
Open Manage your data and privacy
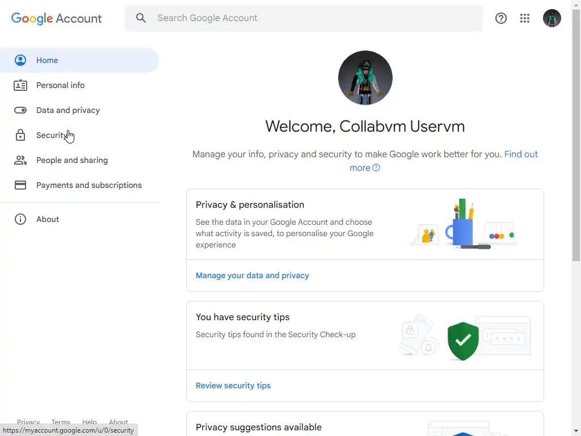click(252, 275)
